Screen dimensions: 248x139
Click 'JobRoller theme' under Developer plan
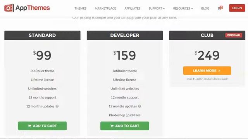click(125, 71)
